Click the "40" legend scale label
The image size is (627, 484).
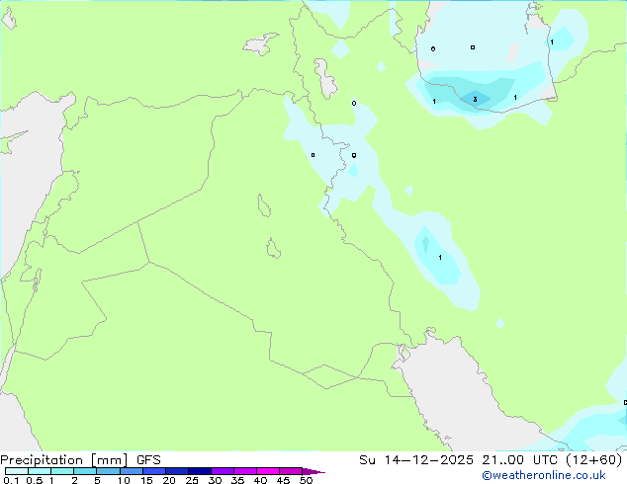tap(260, 480)
